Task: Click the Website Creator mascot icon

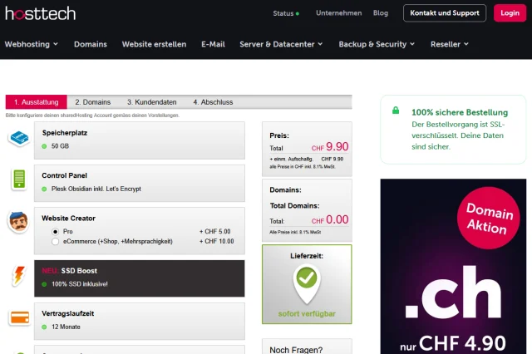Action: pos(18,222)
